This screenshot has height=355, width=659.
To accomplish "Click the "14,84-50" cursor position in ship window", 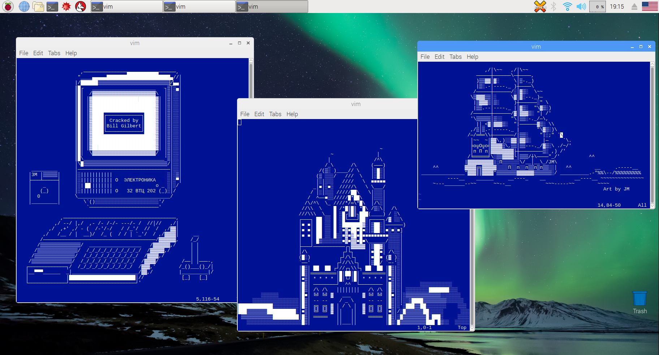I will [609, 205].
